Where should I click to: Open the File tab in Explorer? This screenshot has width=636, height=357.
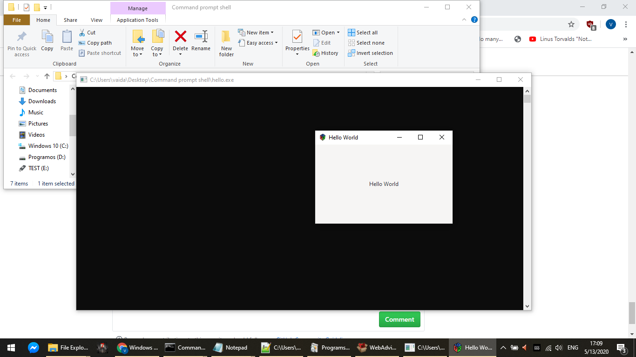[17, 20]
